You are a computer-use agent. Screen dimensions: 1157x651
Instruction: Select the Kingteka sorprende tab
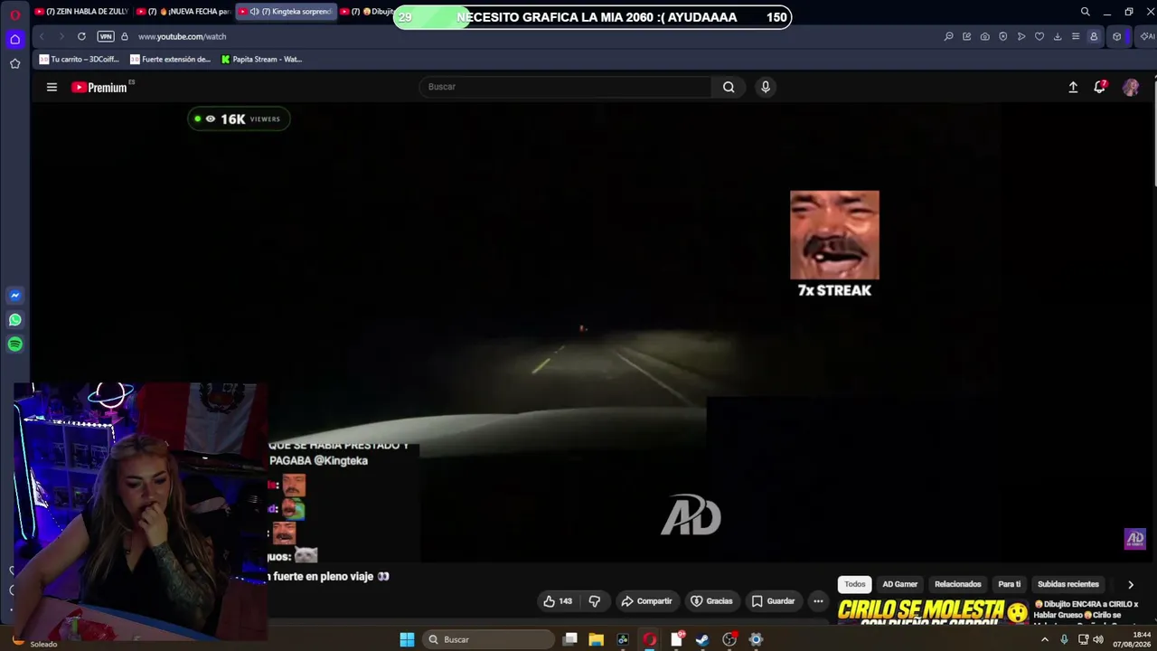(286, 12)
